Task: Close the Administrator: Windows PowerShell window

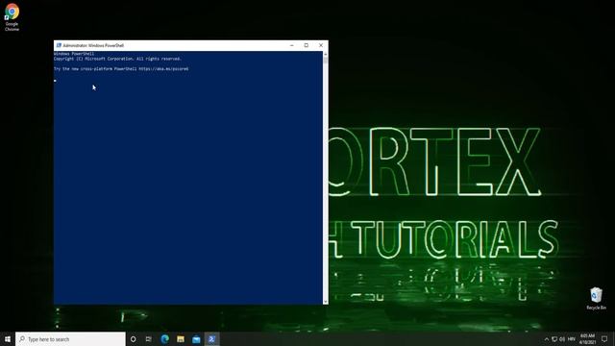Action: coord(321,45)
